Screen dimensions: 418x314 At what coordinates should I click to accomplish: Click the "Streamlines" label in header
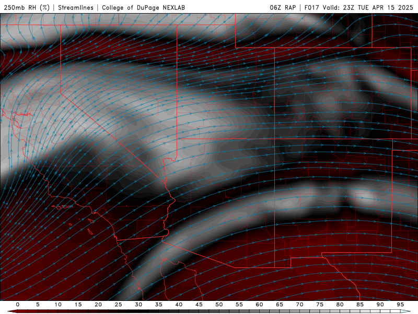click(x=76, y=7)
